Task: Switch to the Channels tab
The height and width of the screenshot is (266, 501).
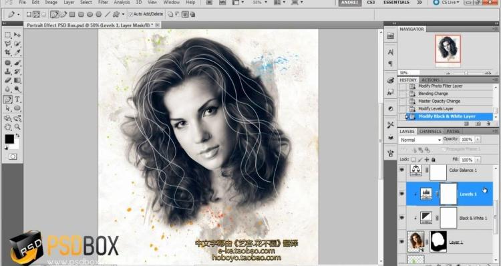Action: coord(430,132)
